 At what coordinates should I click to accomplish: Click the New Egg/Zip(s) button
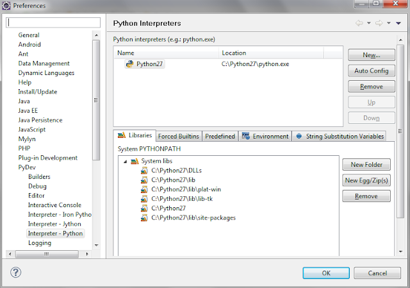pos(366,180)
